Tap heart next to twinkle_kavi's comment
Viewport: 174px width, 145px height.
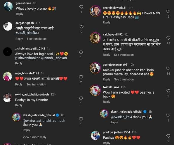click(x=168, y=91)
